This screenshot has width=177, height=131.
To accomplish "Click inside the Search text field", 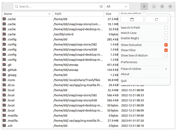I will coord(56,6).
